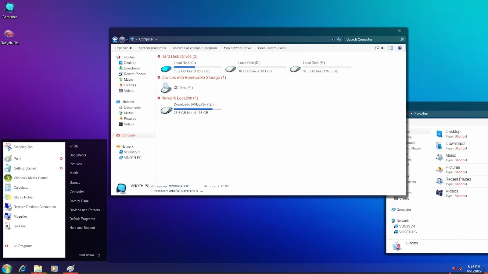Open the view options dropdown dot
The height and width of the screenshot is (274, 488).
coord(382,48)
